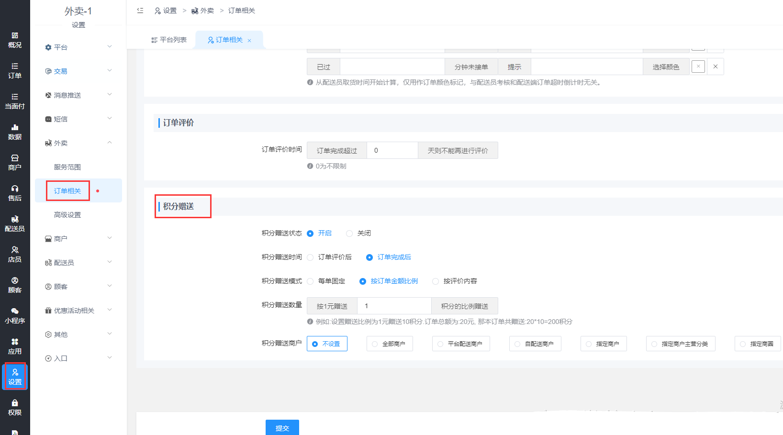
Task: Open 商户 in the dark sidebar
Action: point(15,163)
